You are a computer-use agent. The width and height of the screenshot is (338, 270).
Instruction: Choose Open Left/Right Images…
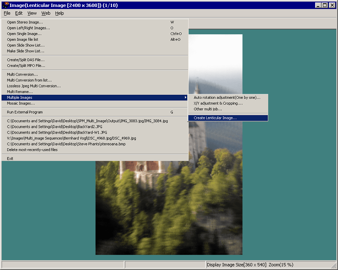coord(95,28)
